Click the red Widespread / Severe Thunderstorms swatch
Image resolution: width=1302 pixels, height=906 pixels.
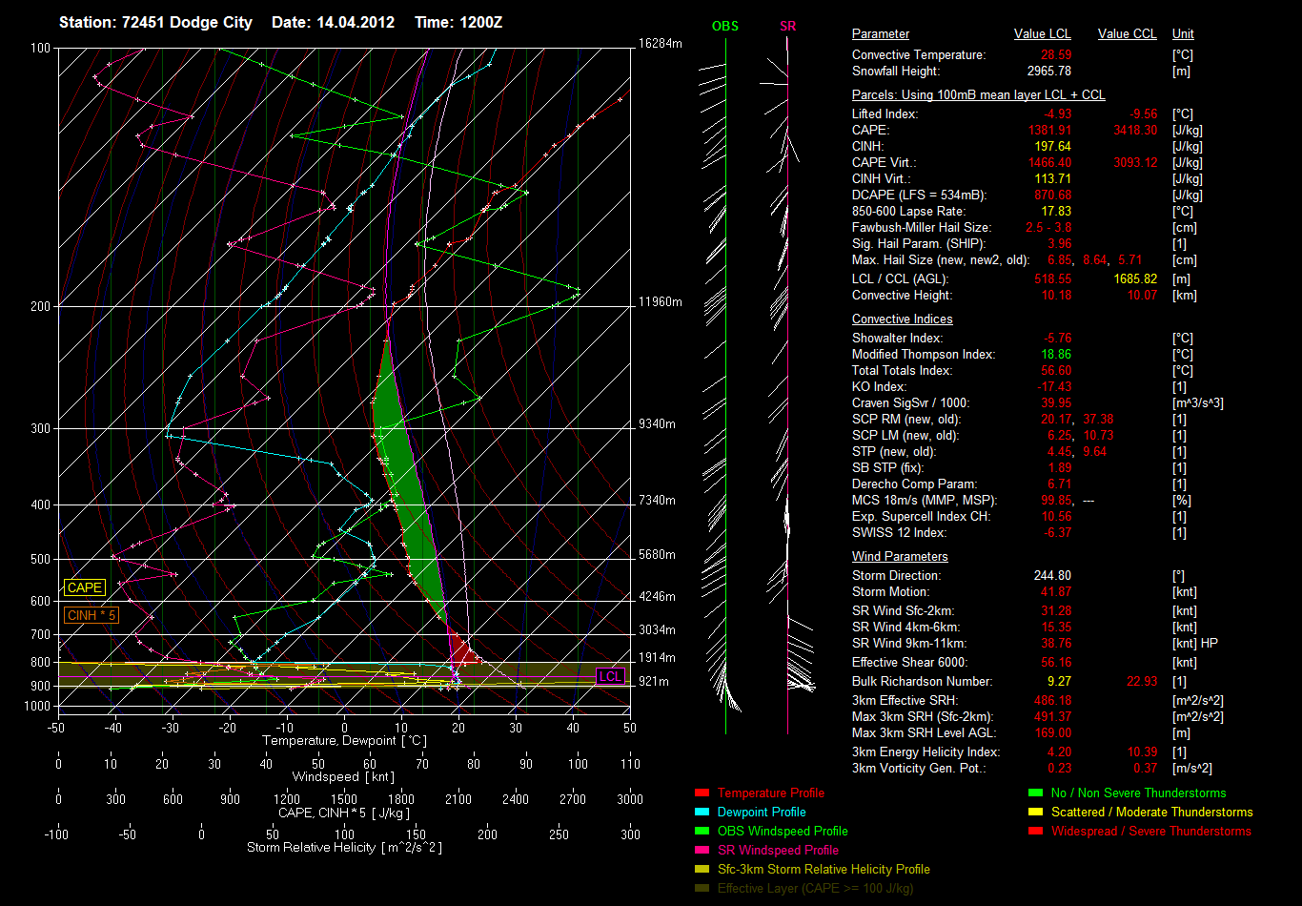click(x=1035, y=831)
